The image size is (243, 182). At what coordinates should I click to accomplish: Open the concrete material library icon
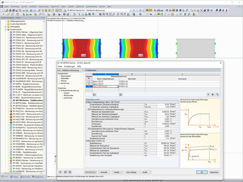95,95
